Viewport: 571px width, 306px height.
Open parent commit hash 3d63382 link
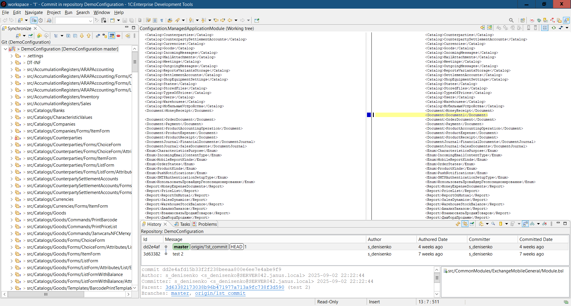point(225,287)
